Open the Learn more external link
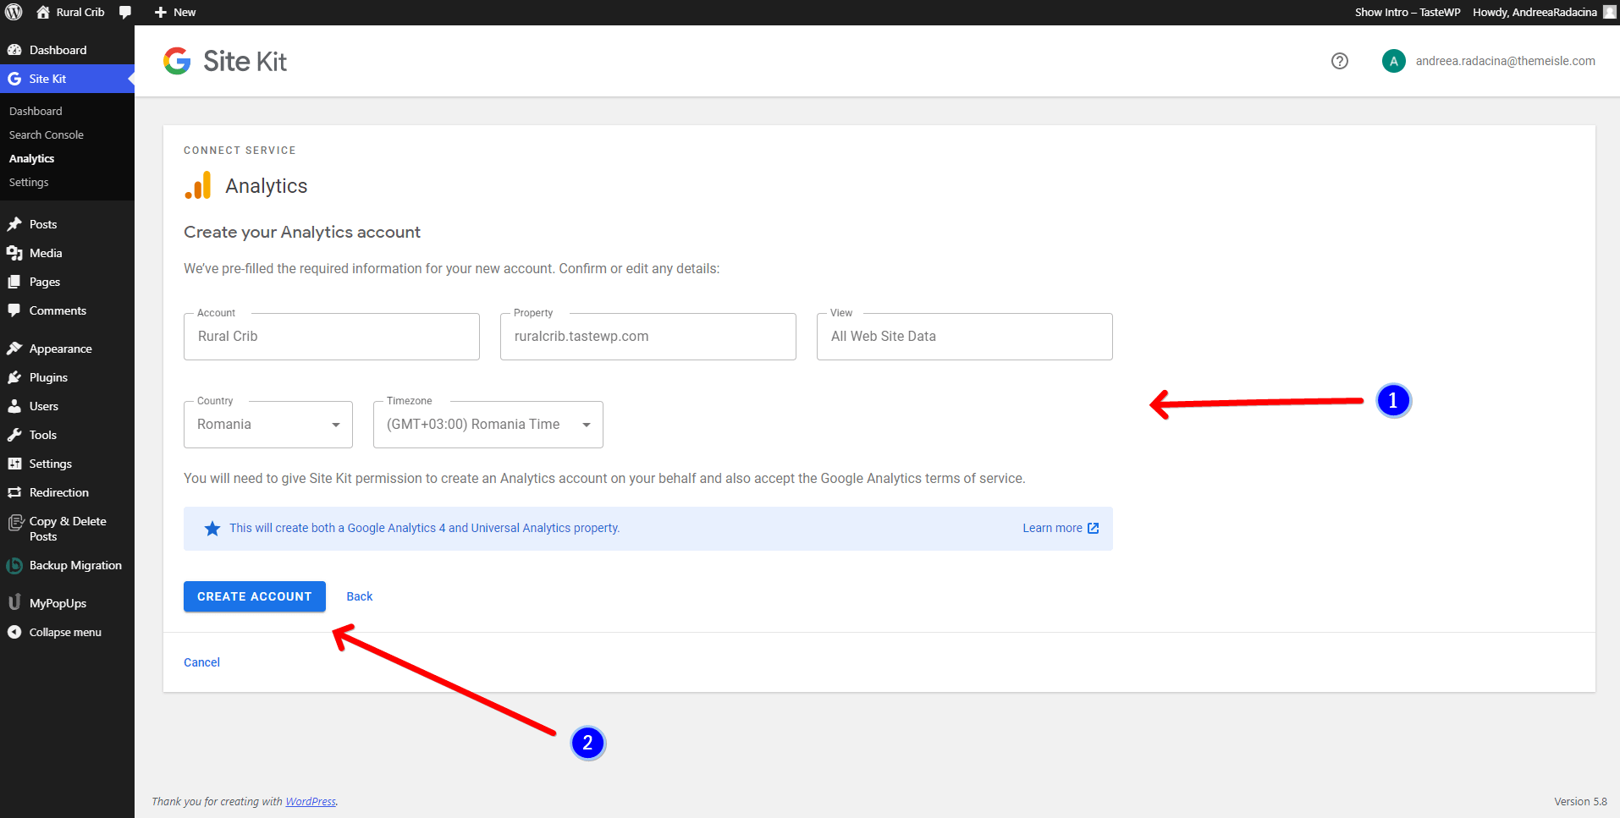 1060,528
